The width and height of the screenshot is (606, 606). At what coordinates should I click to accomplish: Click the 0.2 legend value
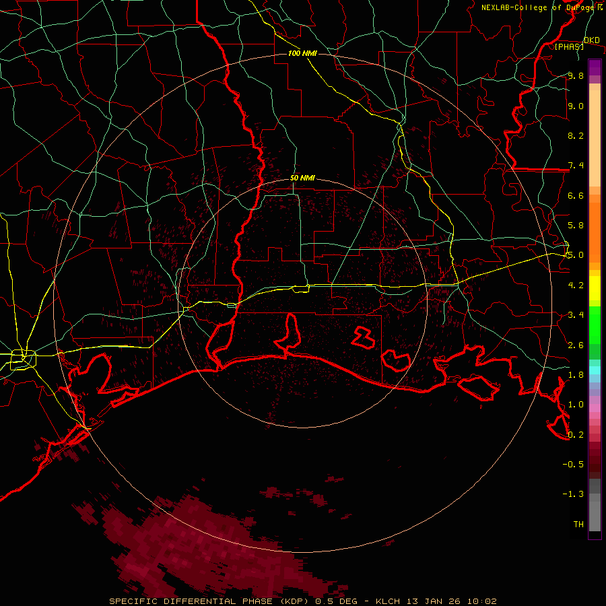pyautogui.click(x=576, y=435)
